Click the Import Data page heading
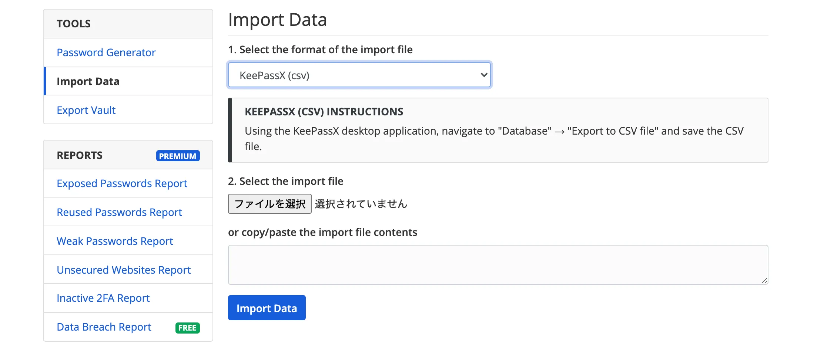Viewport: 824px width, 355px height. (x=277, y=20)
